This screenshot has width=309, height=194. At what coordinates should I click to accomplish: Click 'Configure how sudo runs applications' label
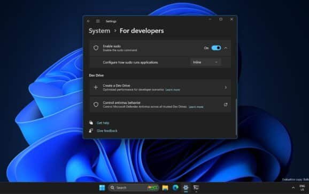[130, 62]
